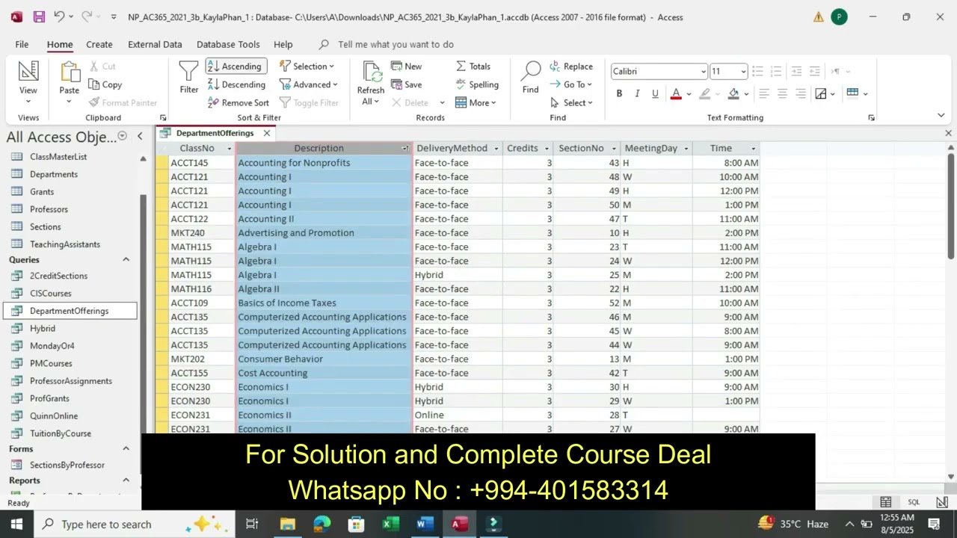Open the QuinnOnline query
The image size is (957, 538).
(x=54, y=416)
